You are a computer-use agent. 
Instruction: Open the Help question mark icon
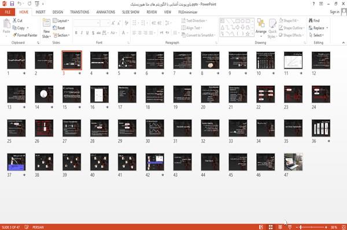coord(313,4)
